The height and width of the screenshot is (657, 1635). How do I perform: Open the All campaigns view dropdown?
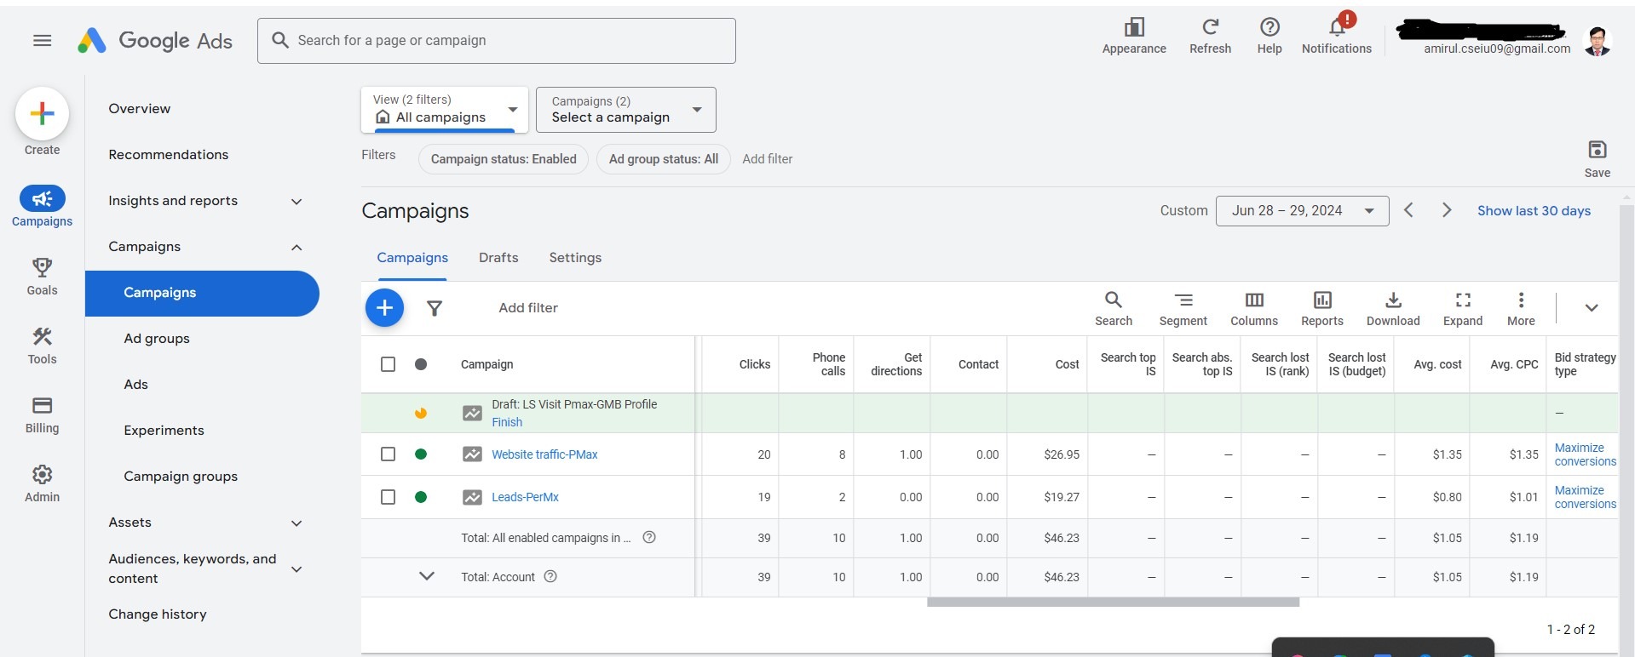click(x=445, y=110)
